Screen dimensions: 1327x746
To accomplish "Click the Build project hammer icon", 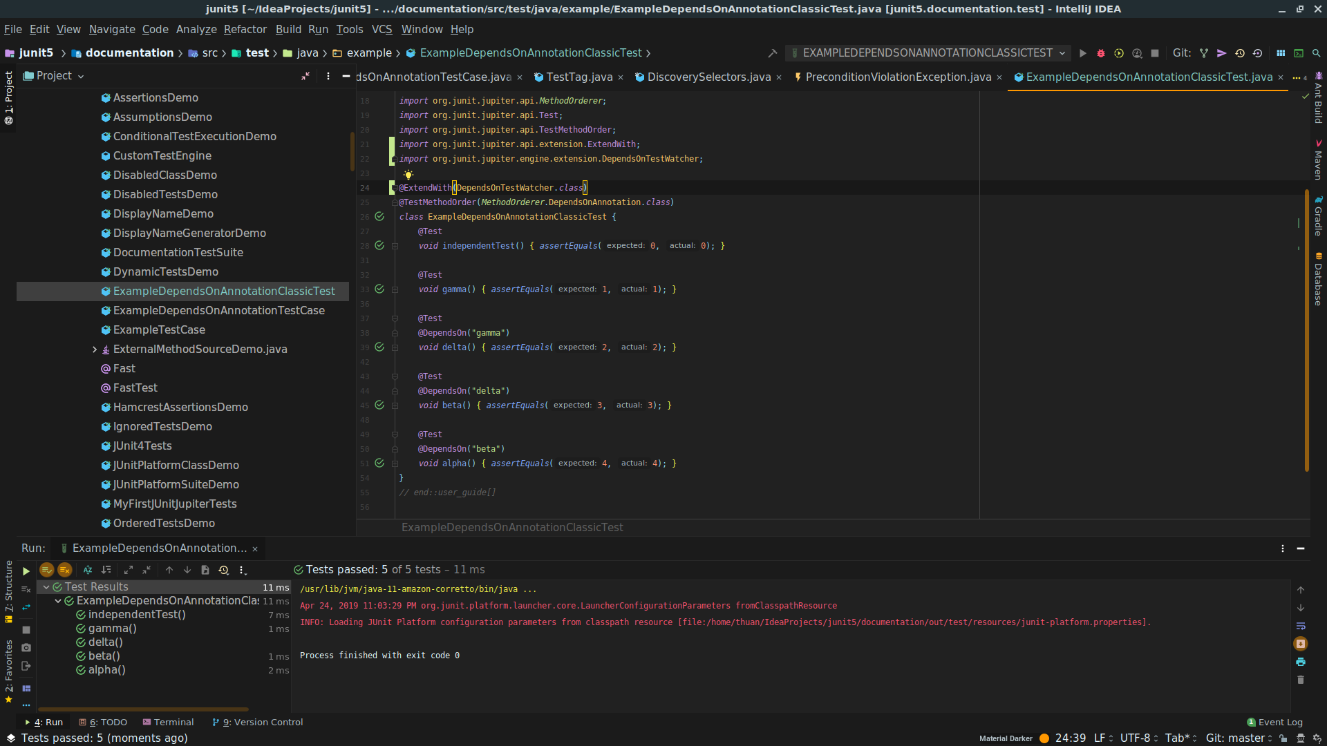I will pos(773,53).
